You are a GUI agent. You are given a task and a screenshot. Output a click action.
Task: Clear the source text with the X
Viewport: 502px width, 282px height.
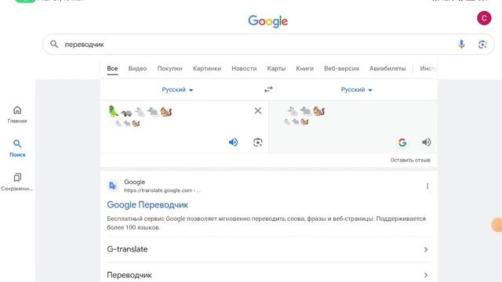coord(258,110)
